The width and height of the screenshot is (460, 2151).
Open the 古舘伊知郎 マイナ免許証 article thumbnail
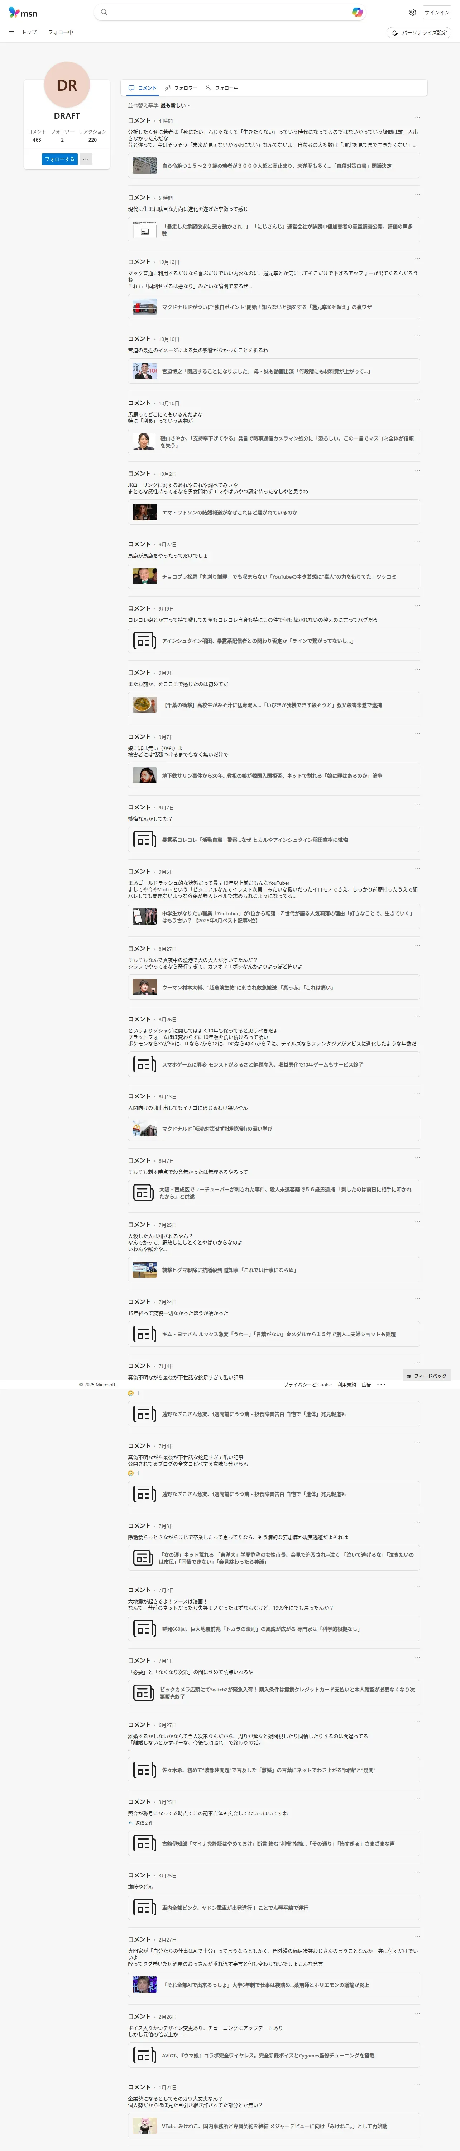tap(144, 1844)
